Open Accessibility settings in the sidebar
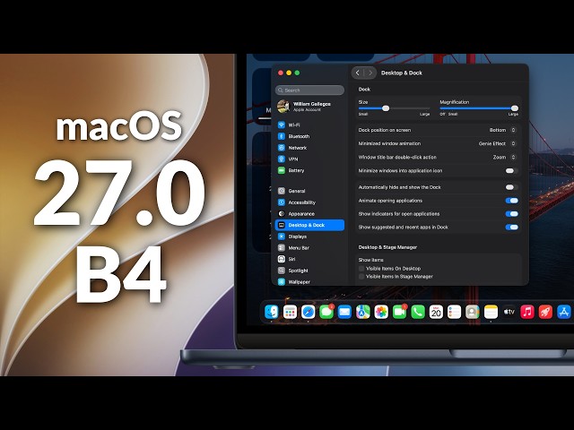This screenshot has height=430, width=574. (309, 202)
